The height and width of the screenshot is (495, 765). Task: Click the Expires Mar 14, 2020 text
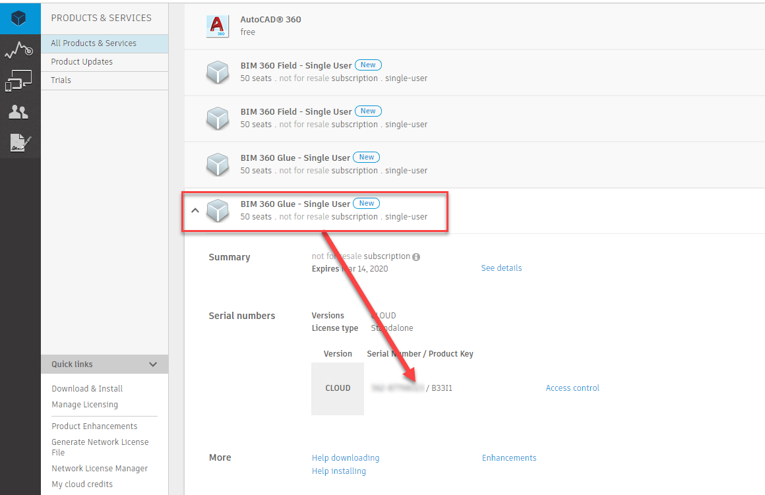(350, 269)
